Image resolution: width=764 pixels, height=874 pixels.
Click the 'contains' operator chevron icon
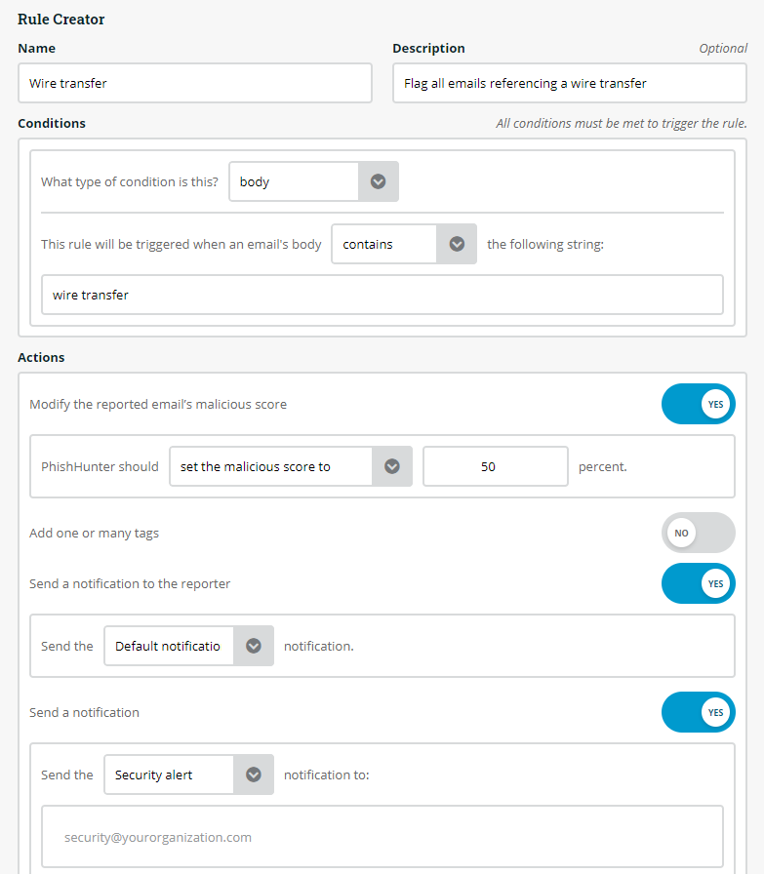point(456,244)
